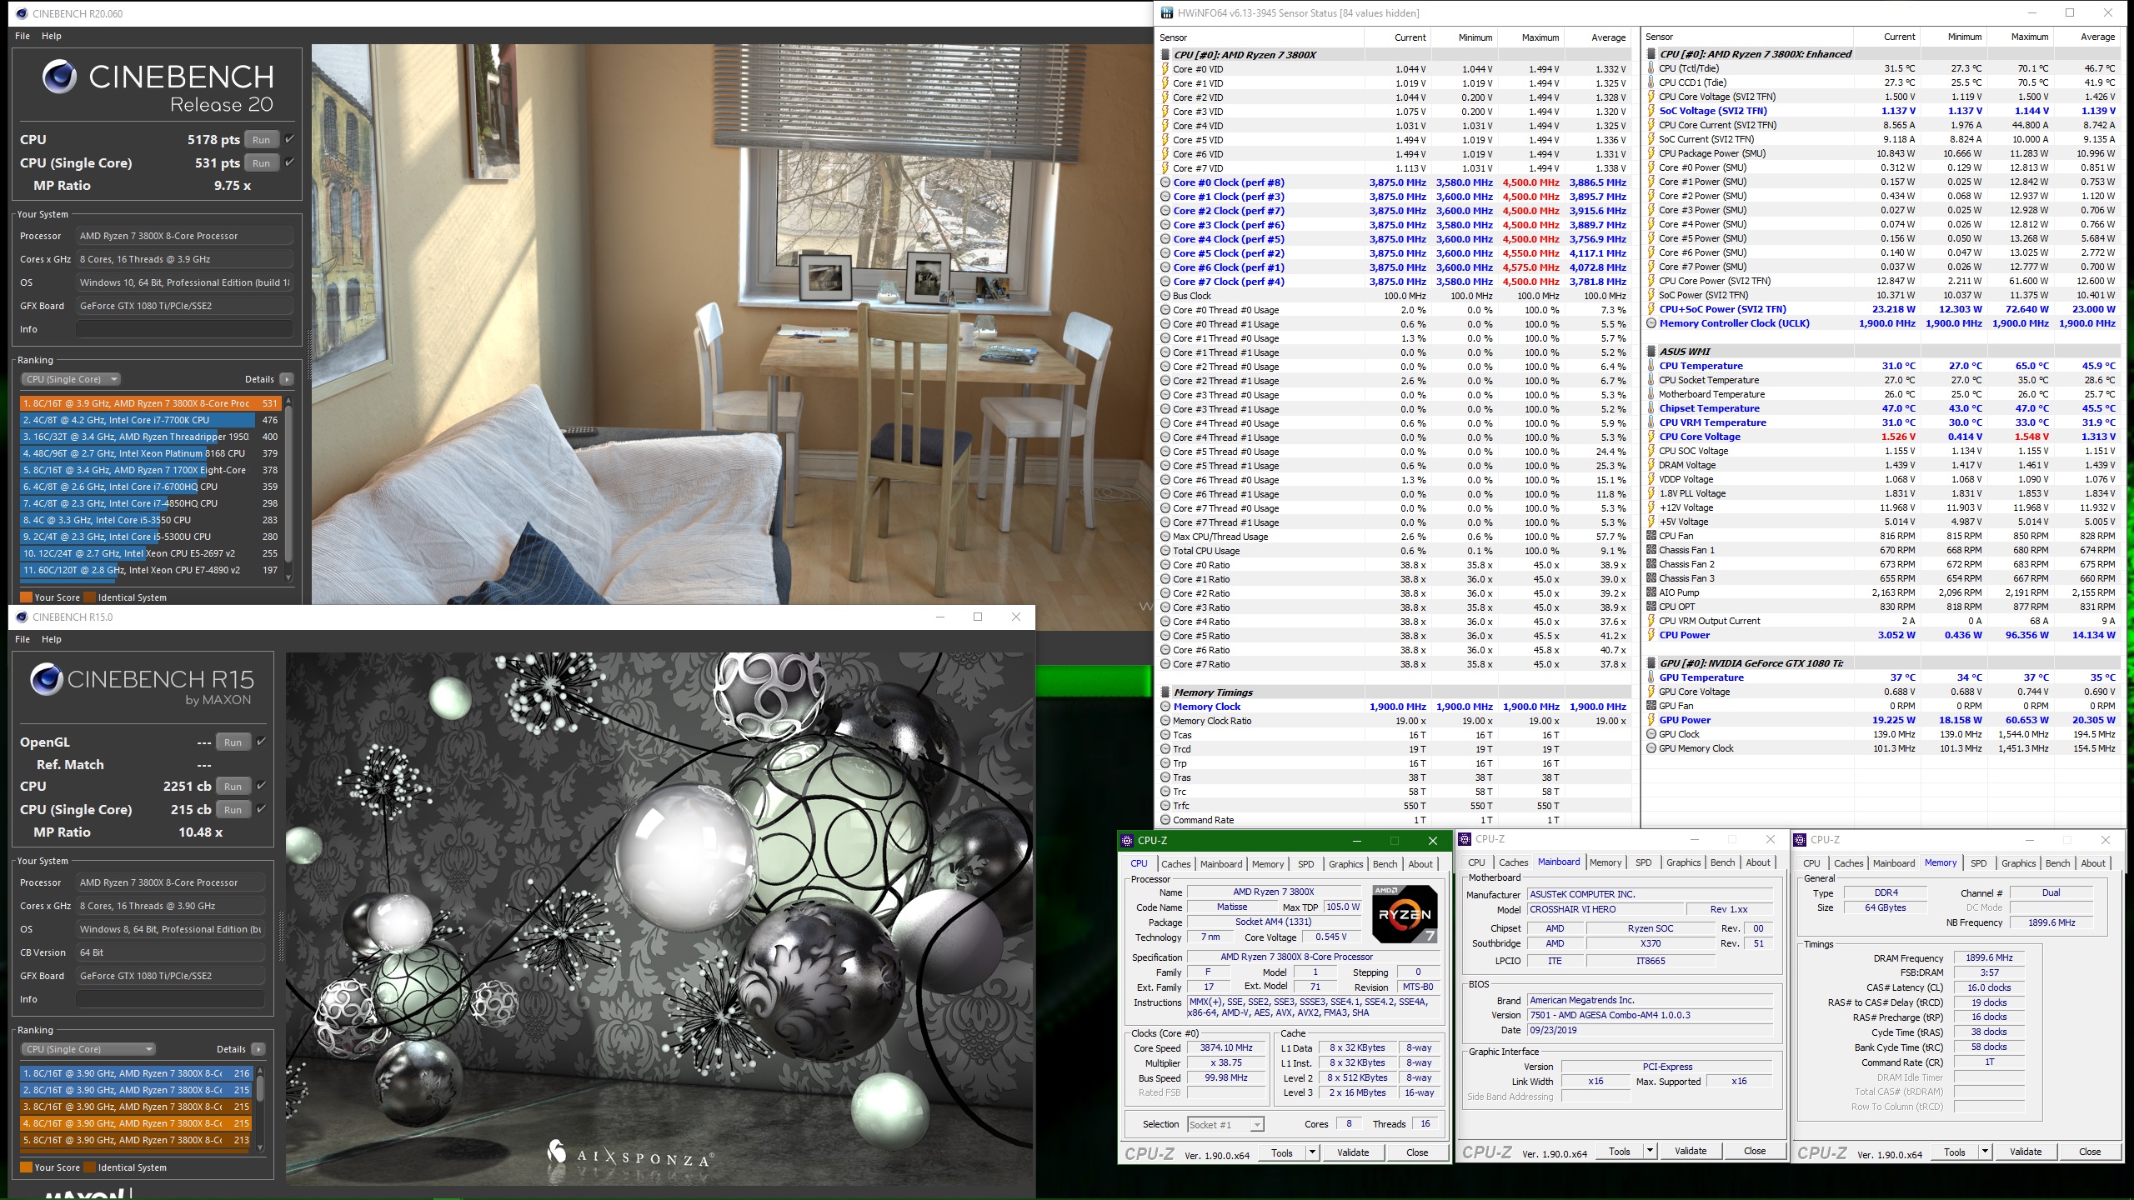Click the Cinebench R20 sphere logo

click(x=59, y=77)
